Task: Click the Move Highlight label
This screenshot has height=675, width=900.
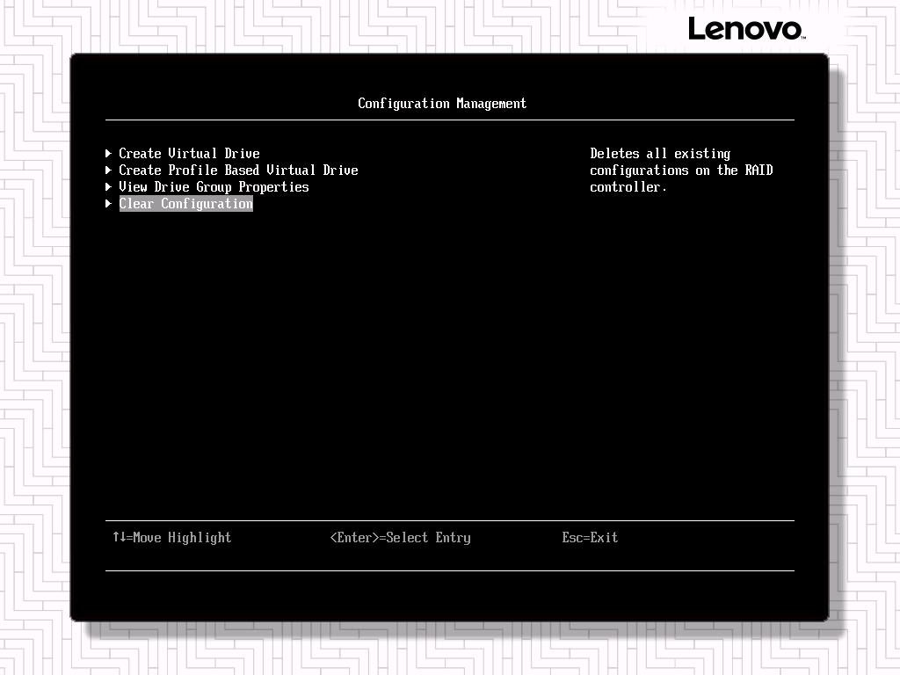Action: coord(182,537)
